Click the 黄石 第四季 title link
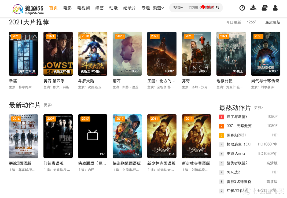The image size is (287, 198). [54, 81]
